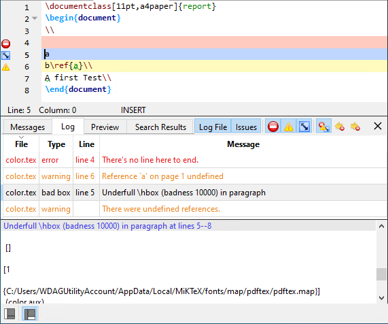Click the 'b\ref{a}\\' code in line 6
Screen dimensions: 388x324
pyautogui.click(x=69, y=66)
